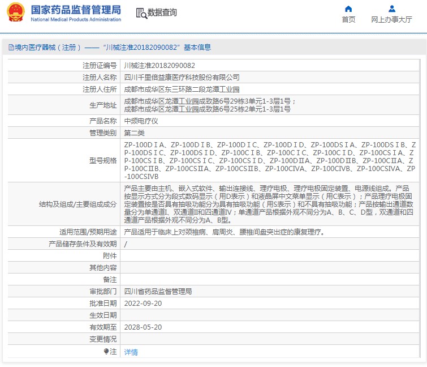Select approval date 2022-09-20

coord(143,304)
